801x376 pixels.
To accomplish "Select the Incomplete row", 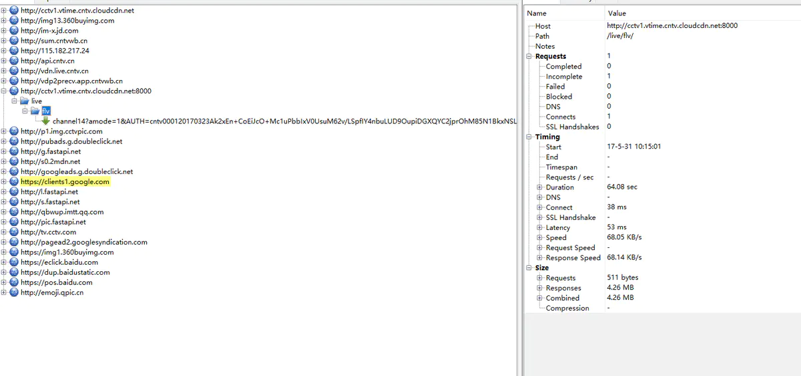I will pos(662,77).
